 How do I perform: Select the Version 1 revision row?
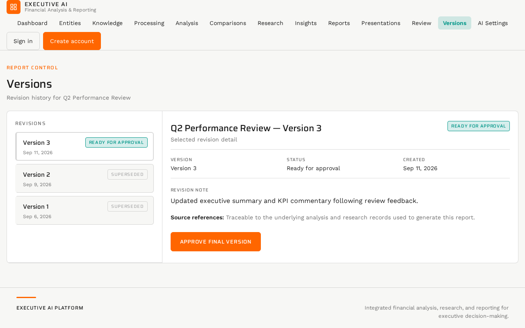tap(84, 210)
